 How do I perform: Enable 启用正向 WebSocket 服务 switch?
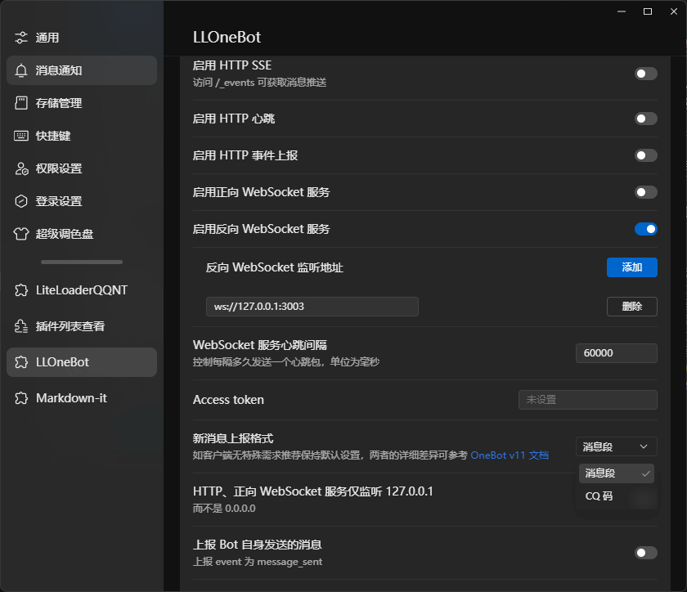pos(646,192)
